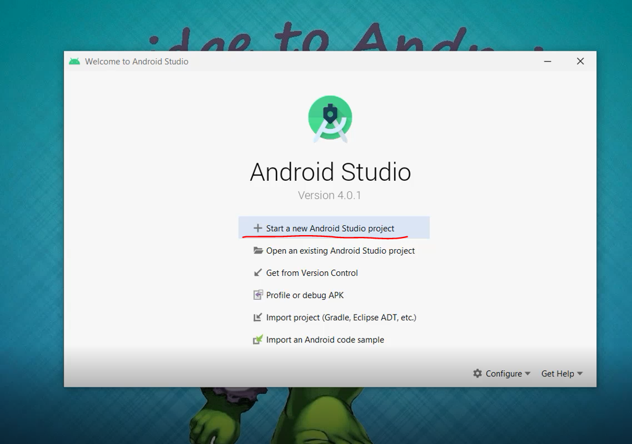632x444 pixels.
Task: Click the arrow icon for Get from Version Control
Action: pos(258,273)
